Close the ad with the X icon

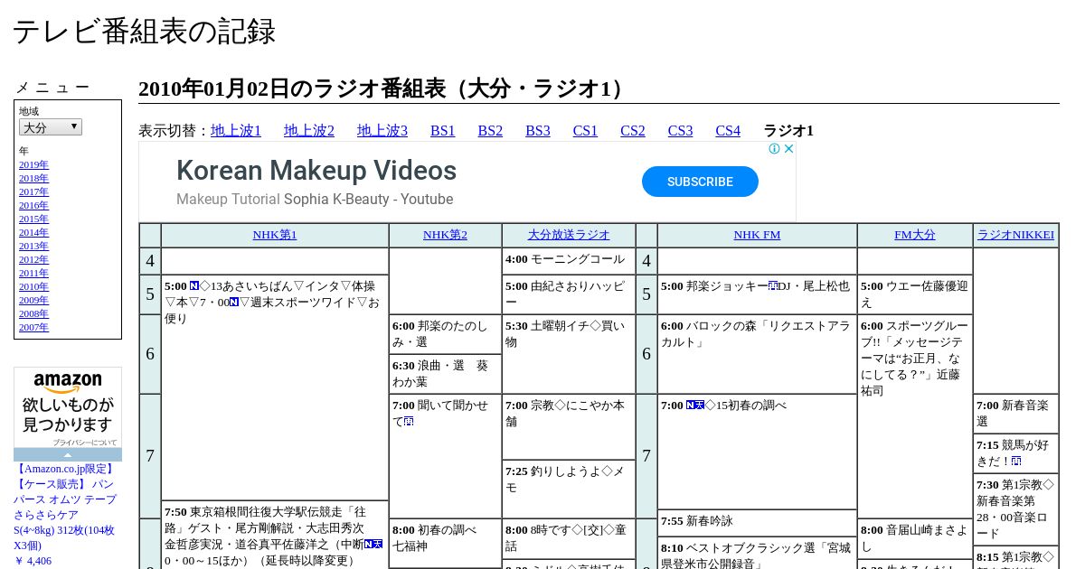[788, 149]
